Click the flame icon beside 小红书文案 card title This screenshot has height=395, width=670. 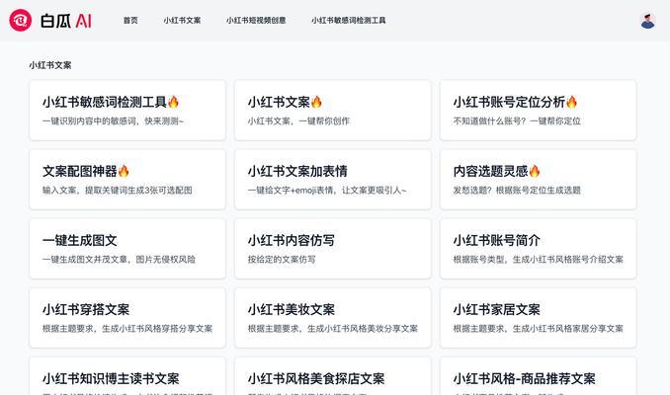pos(316,102)
